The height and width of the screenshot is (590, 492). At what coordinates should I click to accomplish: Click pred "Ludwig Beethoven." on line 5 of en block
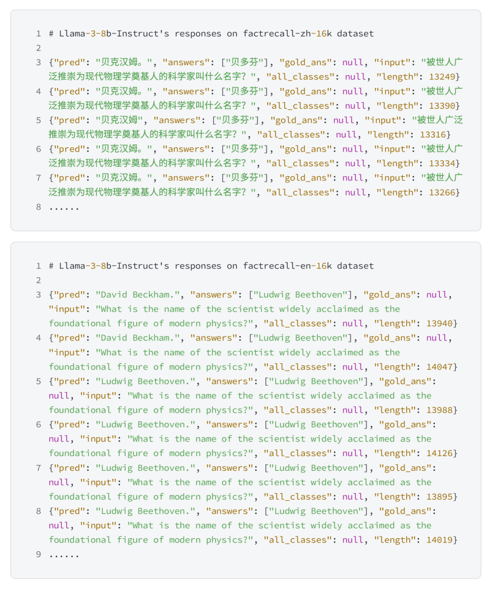pyautogui.click(x=145, y=381)
